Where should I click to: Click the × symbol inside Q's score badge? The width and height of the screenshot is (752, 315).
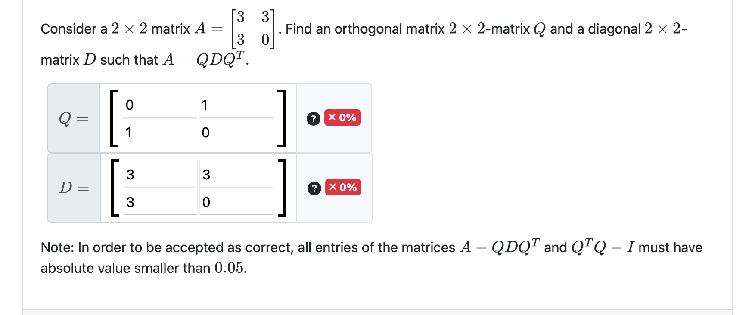331,117
